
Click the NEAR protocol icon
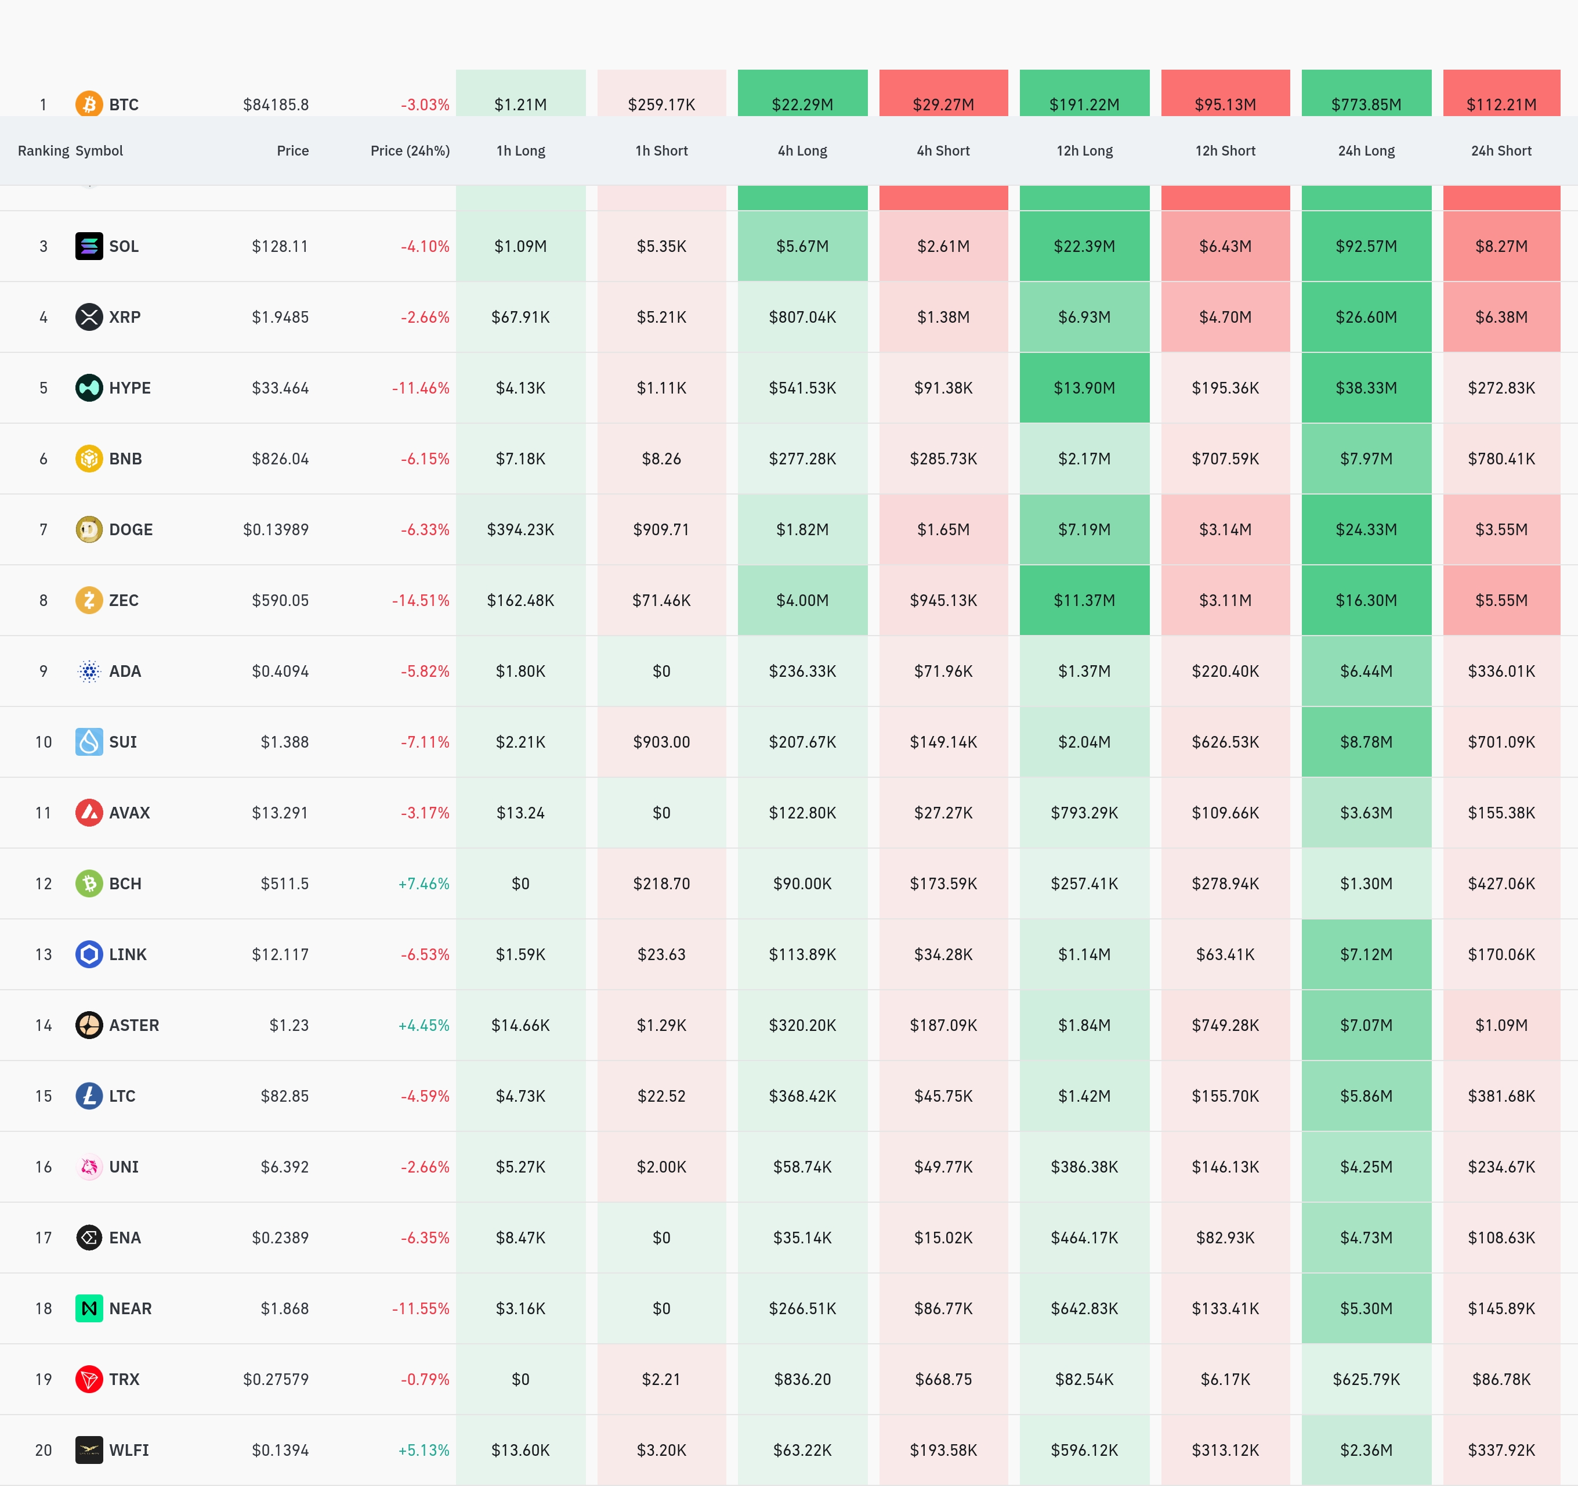coord(89,1308)
